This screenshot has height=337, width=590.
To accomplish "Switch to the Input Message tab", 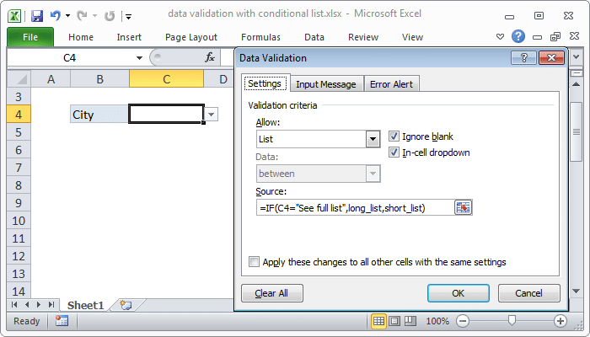I will tap(326, 84).
